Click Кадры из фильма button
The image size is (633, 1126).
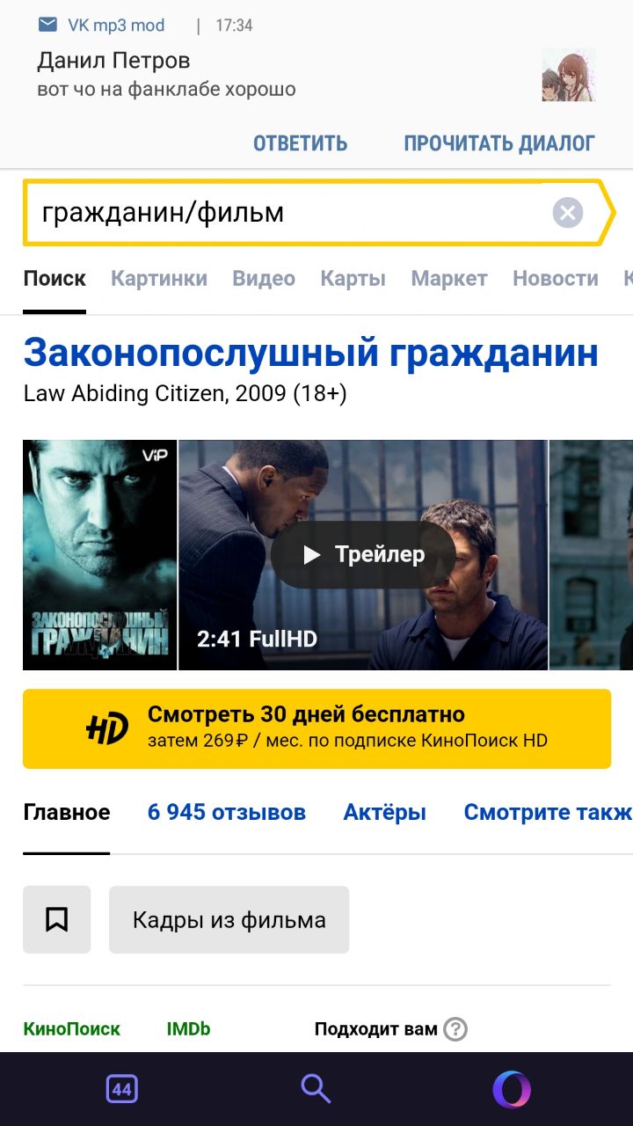point(229,919)
